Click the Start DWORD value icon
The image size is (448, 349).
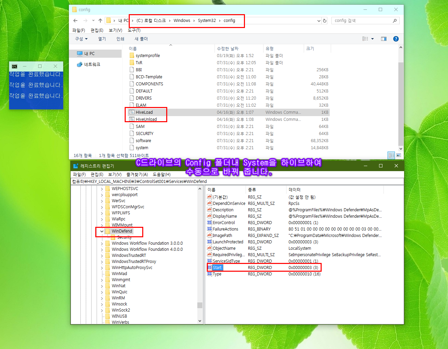pyautogui.click(x=209, y=267)
